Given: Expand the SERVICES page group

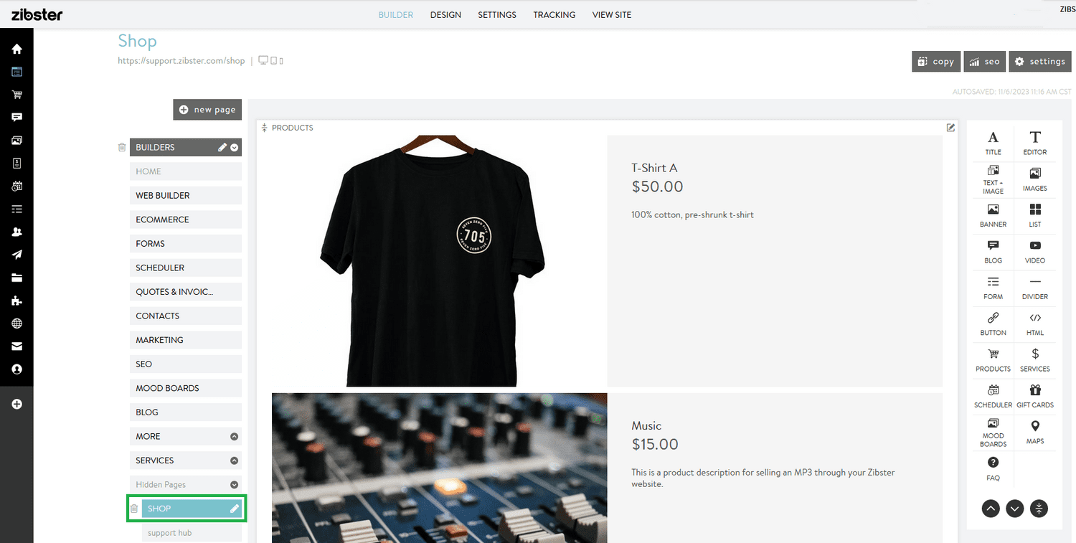Looking at the screenshot, I should pyautogui.click(x=234, y=461).
